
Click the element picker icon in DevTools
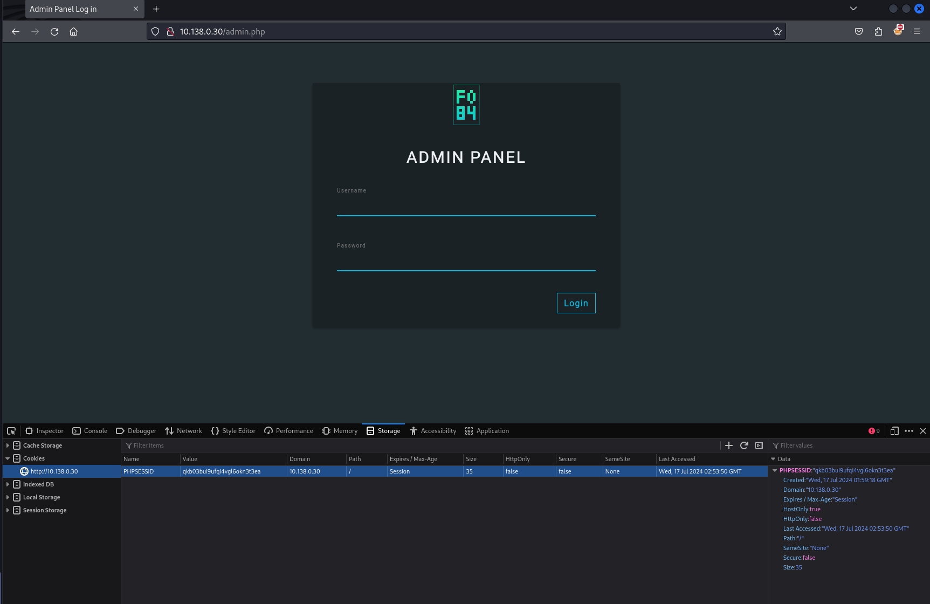pos(11,431)
